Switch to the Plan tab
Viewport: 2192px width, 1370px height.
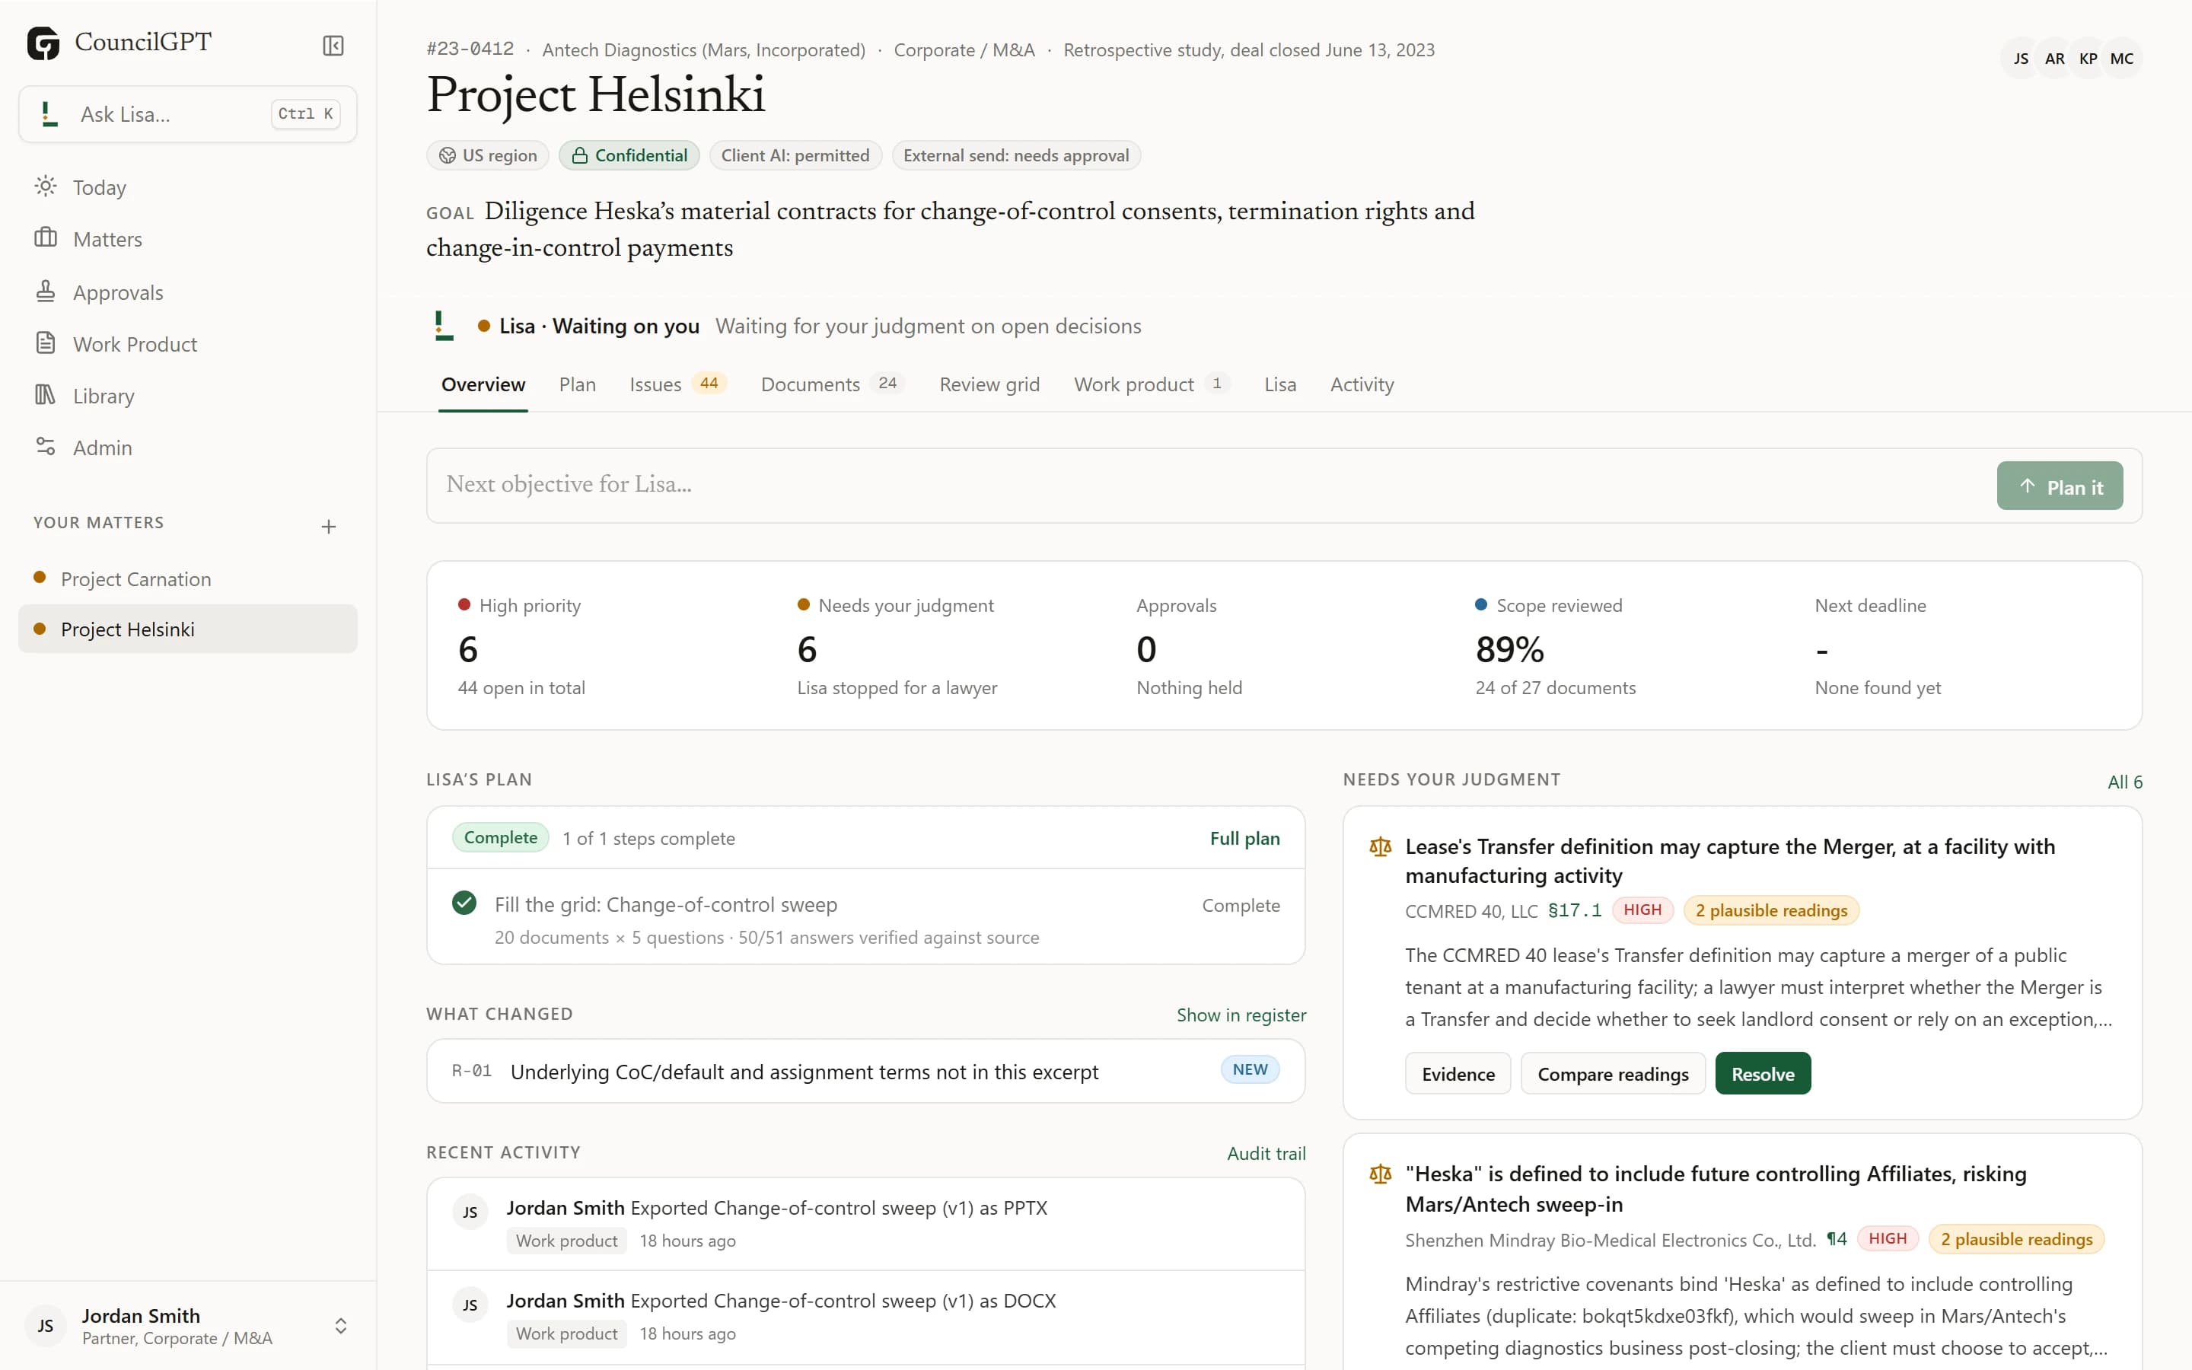click(x=577, y=384)
